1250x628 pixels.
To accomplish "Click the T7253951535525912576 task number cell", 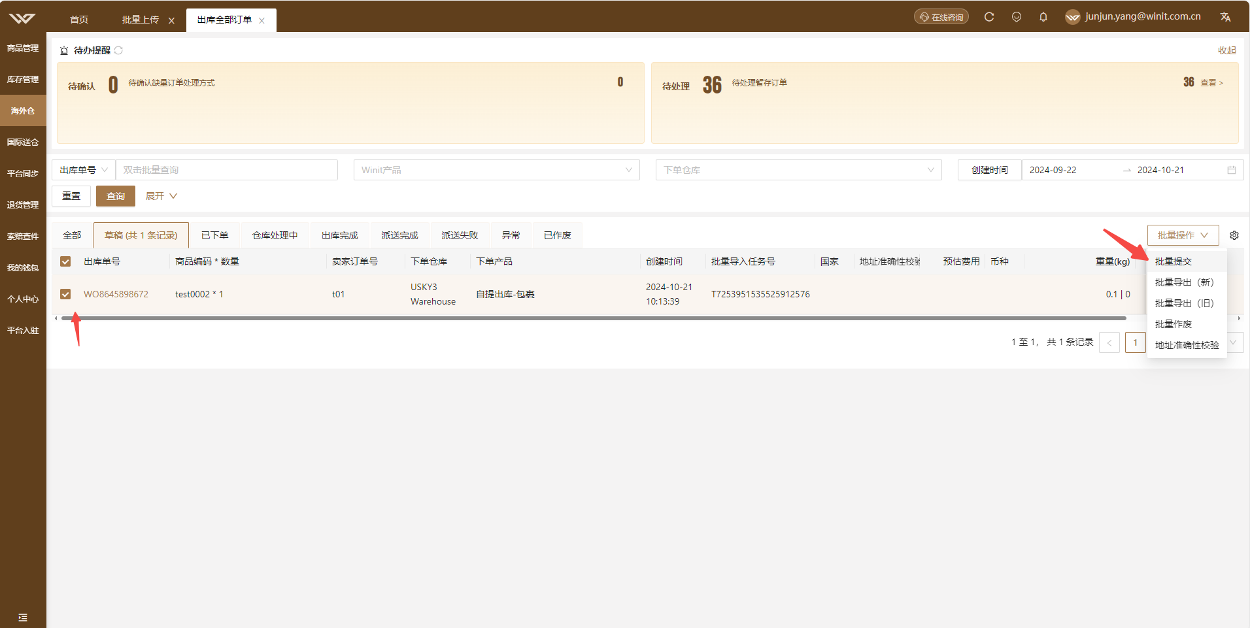I will [x=760, y=294].
